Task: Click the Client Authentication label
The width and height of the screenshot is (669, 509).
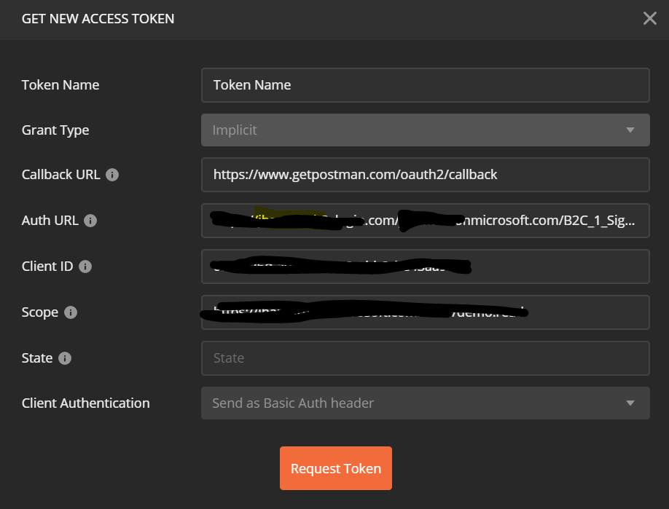Action: [85, 403]
